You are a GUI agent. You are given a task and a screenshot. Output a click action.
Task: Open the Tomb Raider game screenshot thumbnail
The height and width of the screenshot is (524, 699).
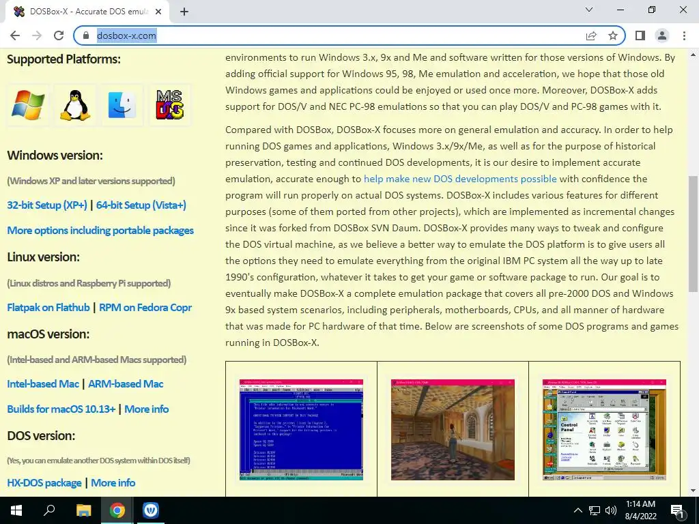(x=453, y=430)
